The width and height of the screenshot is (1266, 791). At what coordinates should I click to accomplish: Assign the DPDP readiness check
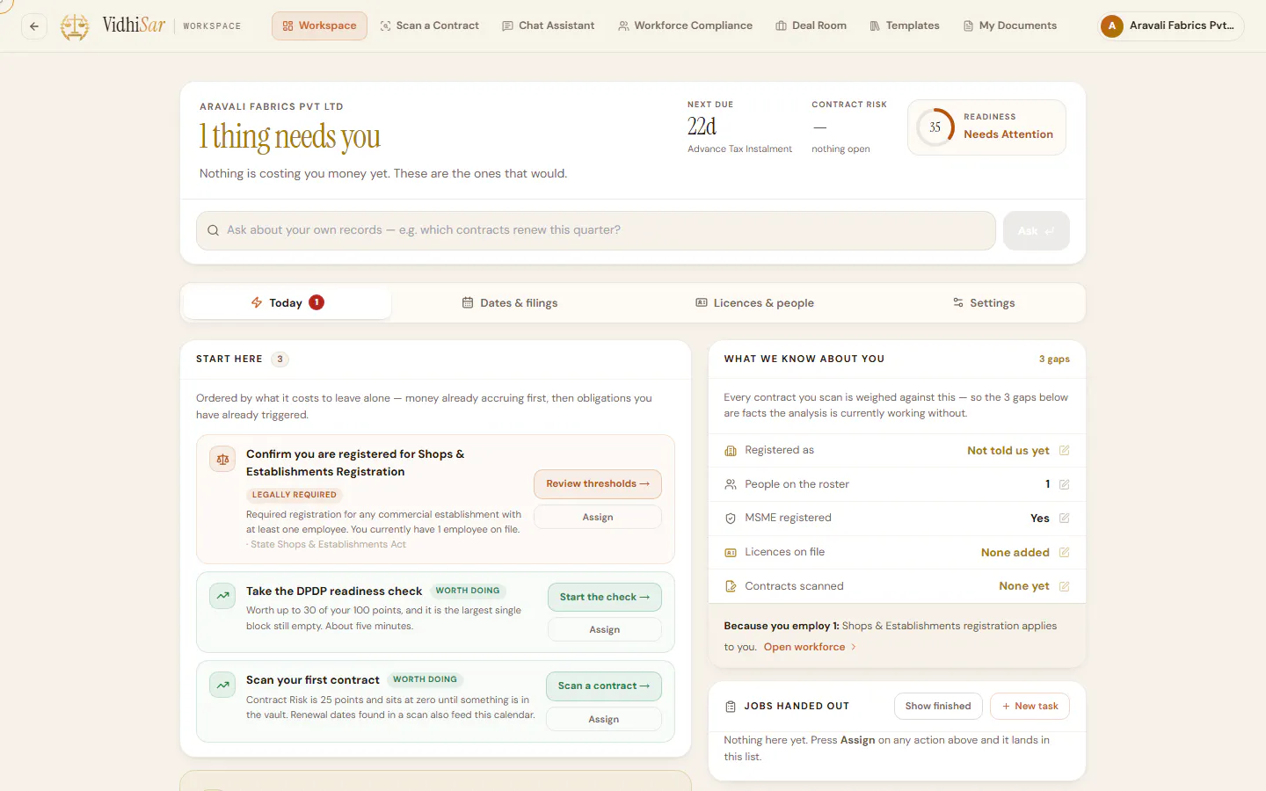pyautogui.click(x=605, y=629)
